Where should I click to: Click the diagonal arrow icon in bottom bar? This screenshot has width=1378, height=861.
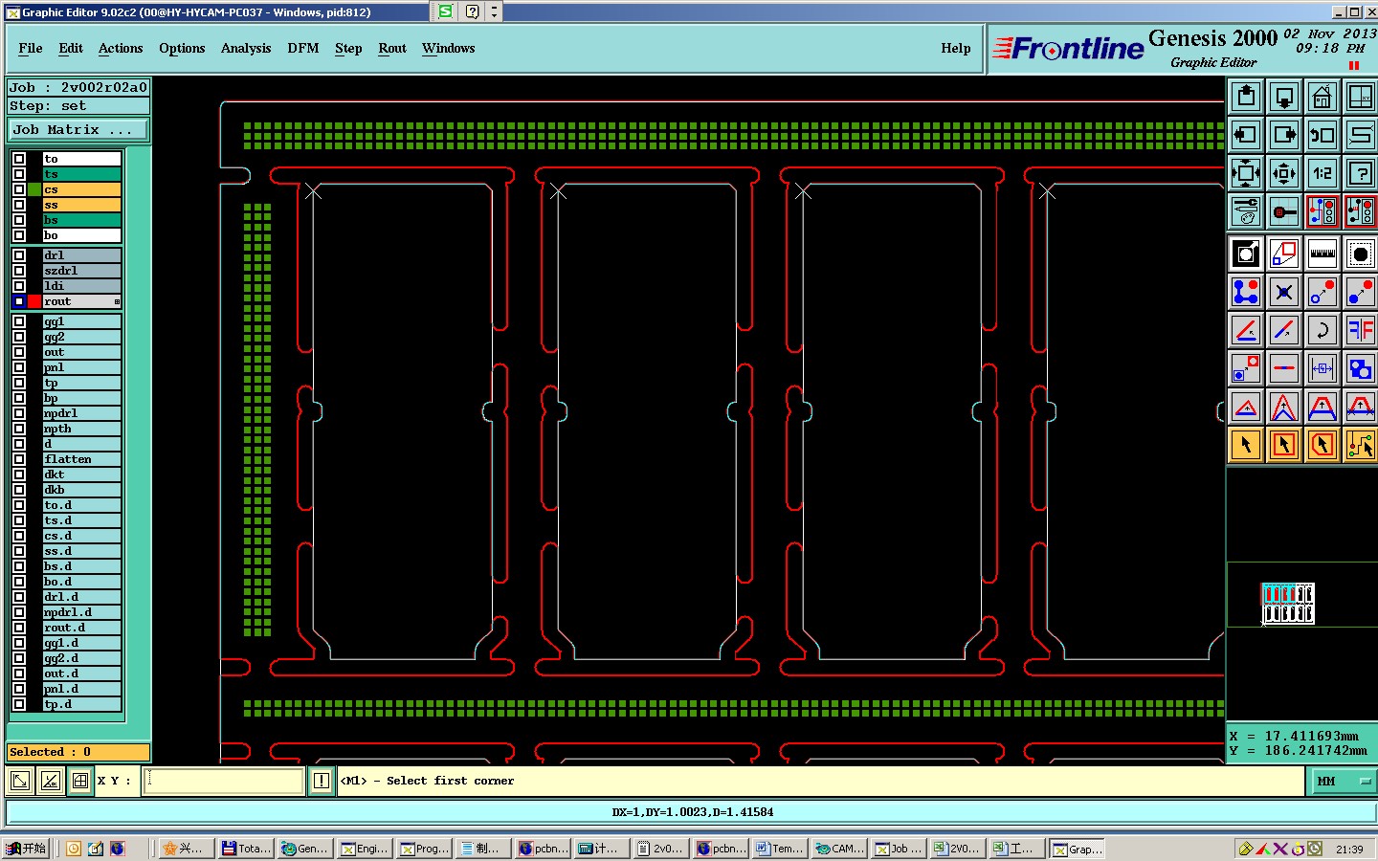[19, 781]
